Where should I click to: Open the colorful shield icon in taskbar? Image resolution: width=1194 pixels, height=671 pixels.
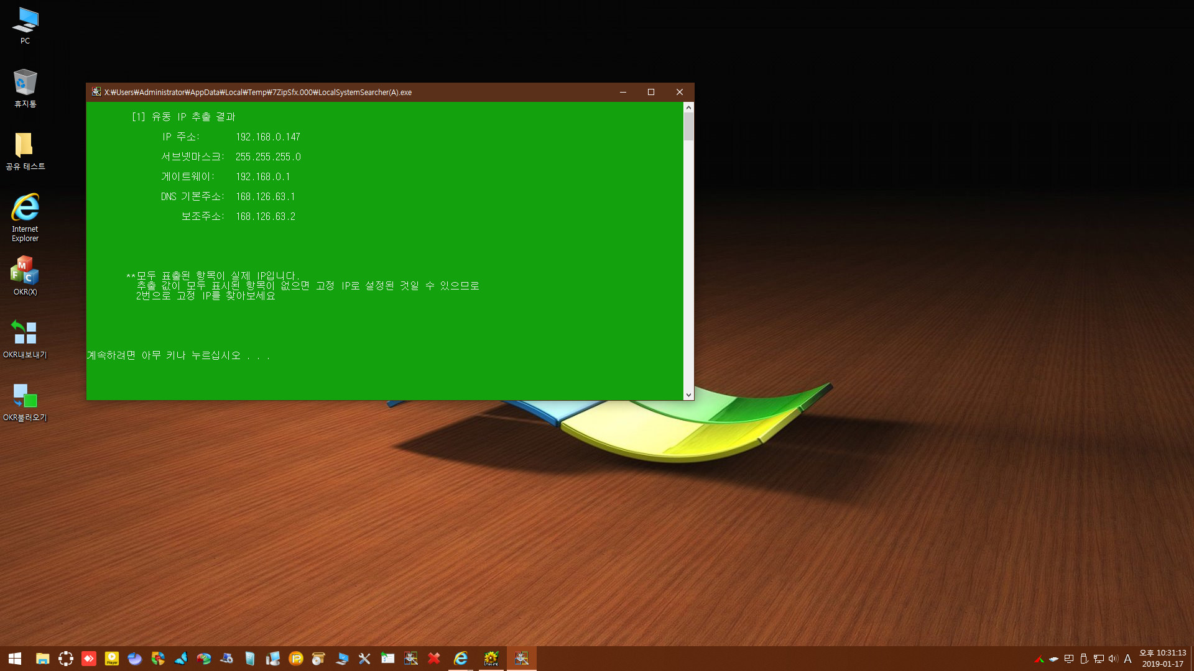[158, 659]
